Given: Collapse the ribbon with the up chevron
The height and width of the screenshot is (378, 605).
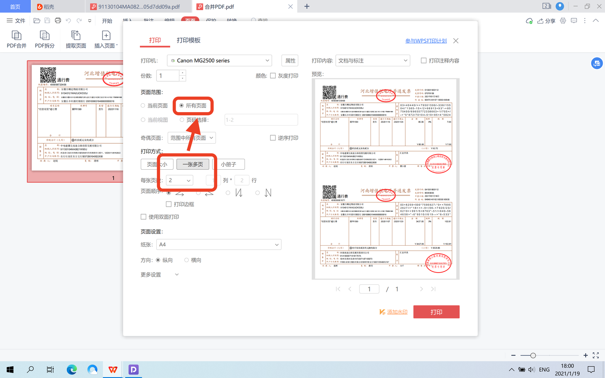Looking at the screenshot, I should [x=596, y=21].
